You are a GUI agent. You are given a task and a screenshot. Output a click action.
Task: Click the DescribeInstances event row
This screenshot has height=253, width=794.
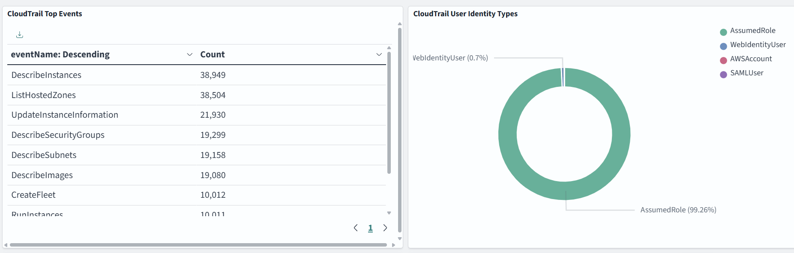coord(46,75)
